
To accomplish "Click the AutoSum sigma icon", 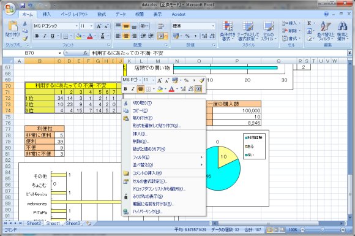I will (x=309, y=23).
